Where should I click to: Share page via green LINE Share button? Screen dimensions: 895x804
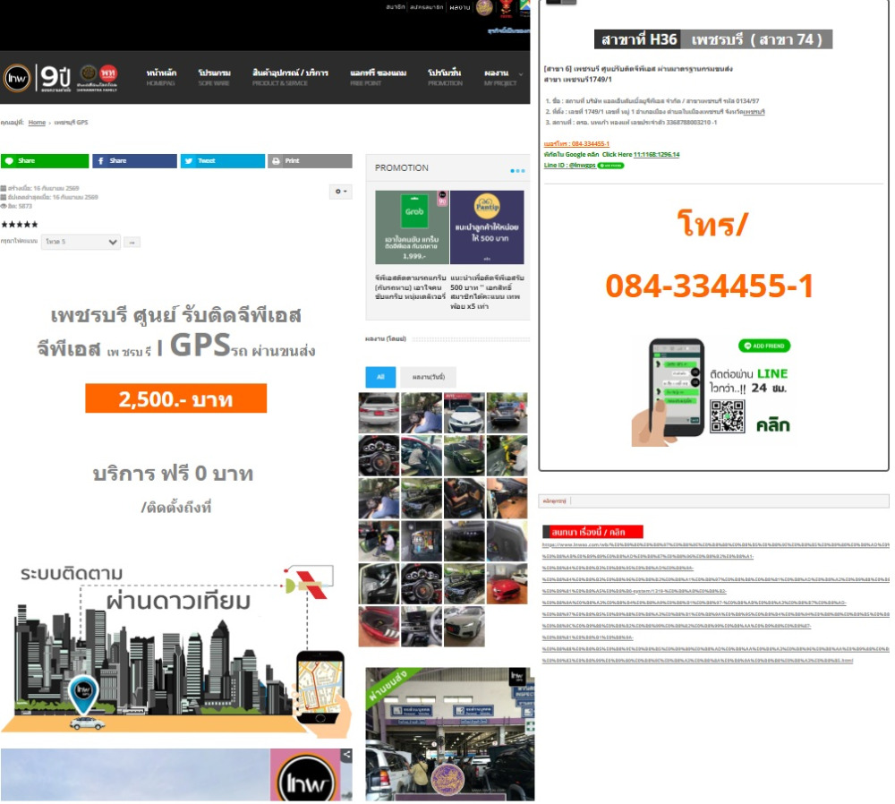pos(45,161)
